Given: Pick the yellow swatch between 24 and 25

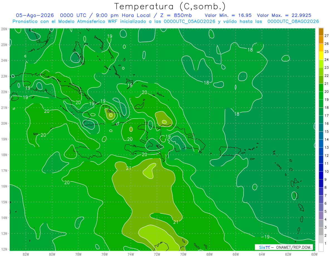Looking at the screenshot, I should 321,56.
